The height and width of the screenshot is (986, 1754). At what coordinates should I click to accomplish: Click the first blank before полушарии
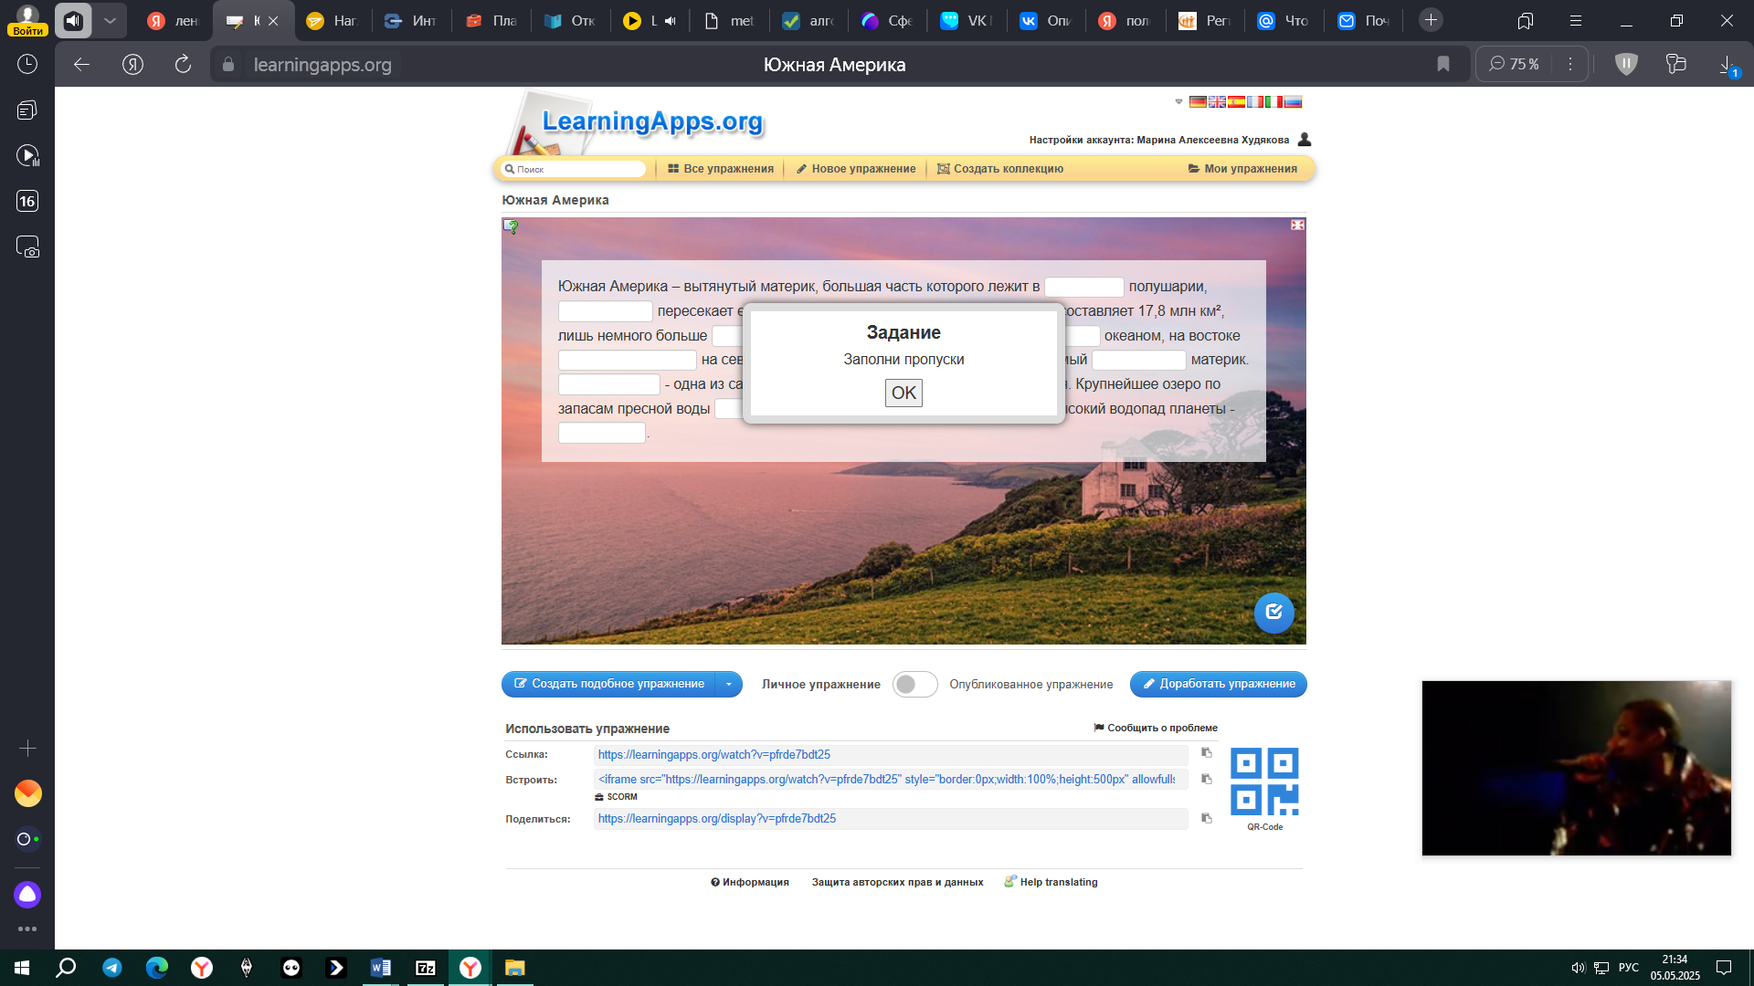[x=1083, y=287]
